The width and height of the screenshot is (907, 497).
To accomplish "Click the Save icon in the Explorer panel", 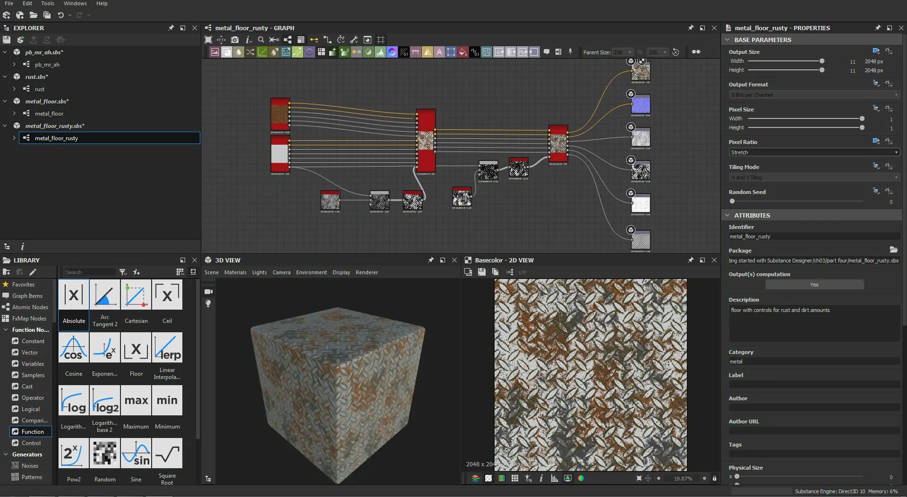I will click(x=7, y=40).
